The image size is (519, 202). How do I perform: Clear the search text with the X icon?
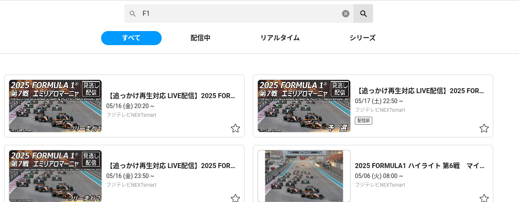[346, 14]
